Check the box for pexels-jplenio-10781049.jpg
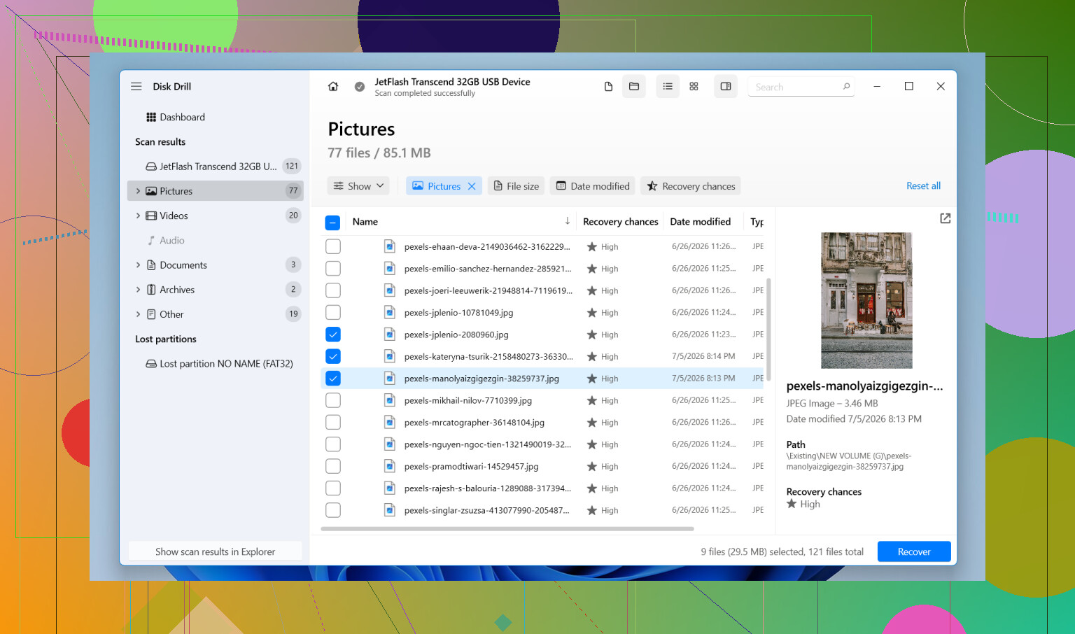The image size is (1075, 634). click(333, 313)
